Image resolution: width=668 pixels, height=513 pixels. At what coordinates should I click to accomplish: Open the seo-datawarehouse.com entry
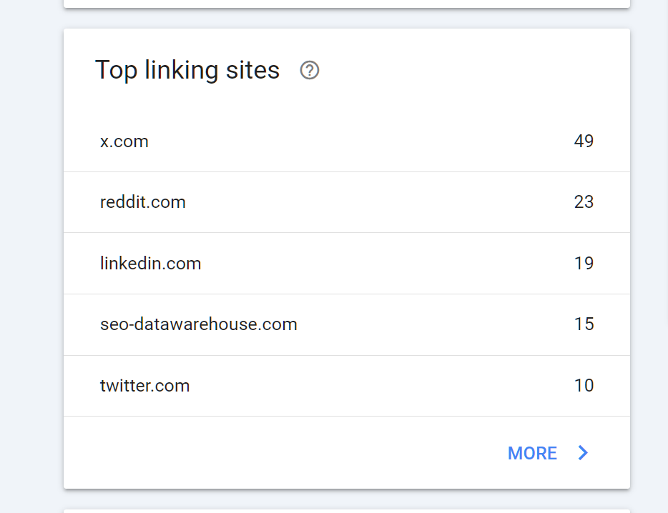199,324
